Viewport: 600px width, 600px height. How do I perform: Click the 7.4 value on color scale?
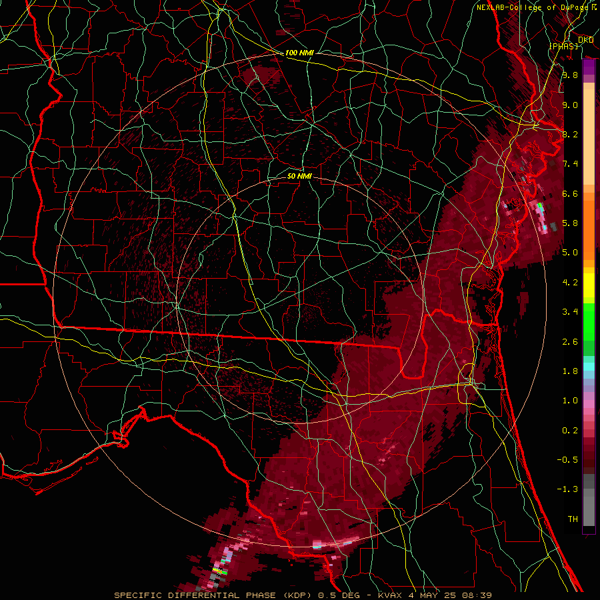570,164
